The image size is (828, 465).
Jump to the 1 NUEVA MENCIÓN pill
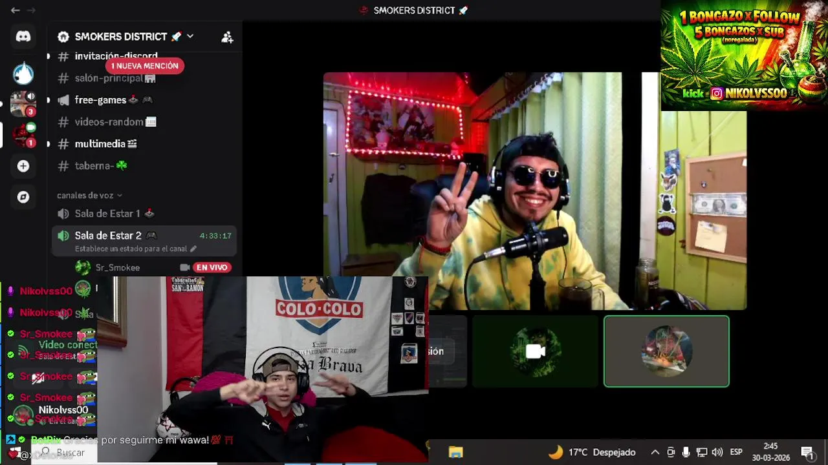[144, 66]
